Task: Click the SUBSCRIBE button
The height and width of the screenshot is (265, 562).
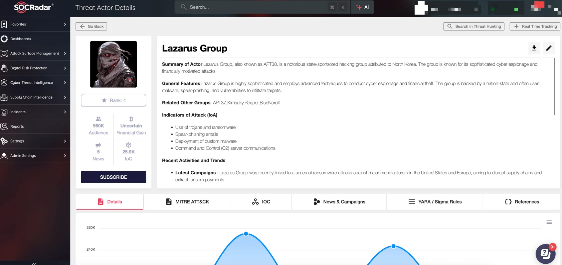Action: coord(113,177)
